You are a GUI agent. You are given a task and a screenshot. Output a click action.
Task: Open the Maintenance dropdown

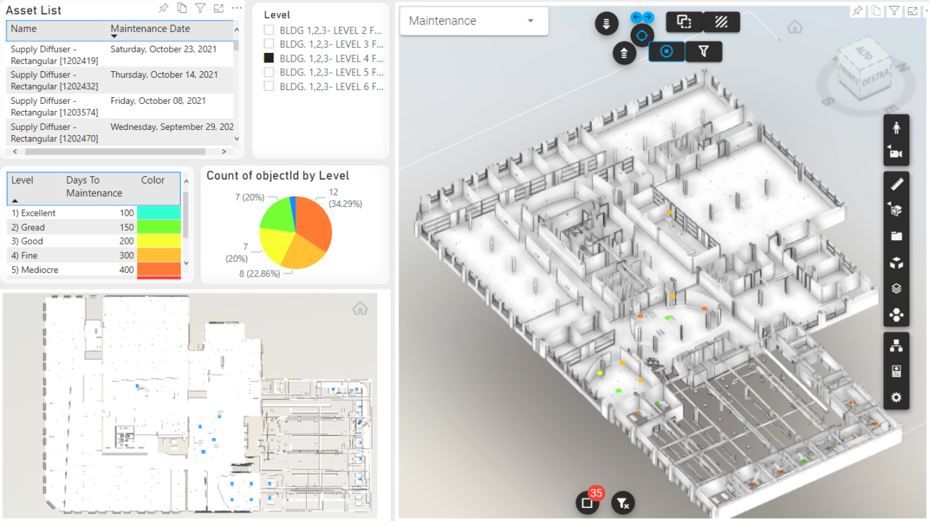click(x=530, y=21)
